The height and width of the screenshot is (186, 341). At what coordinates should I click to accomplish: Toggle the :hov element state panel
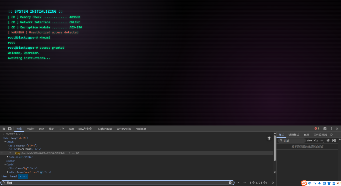(310, 141)
